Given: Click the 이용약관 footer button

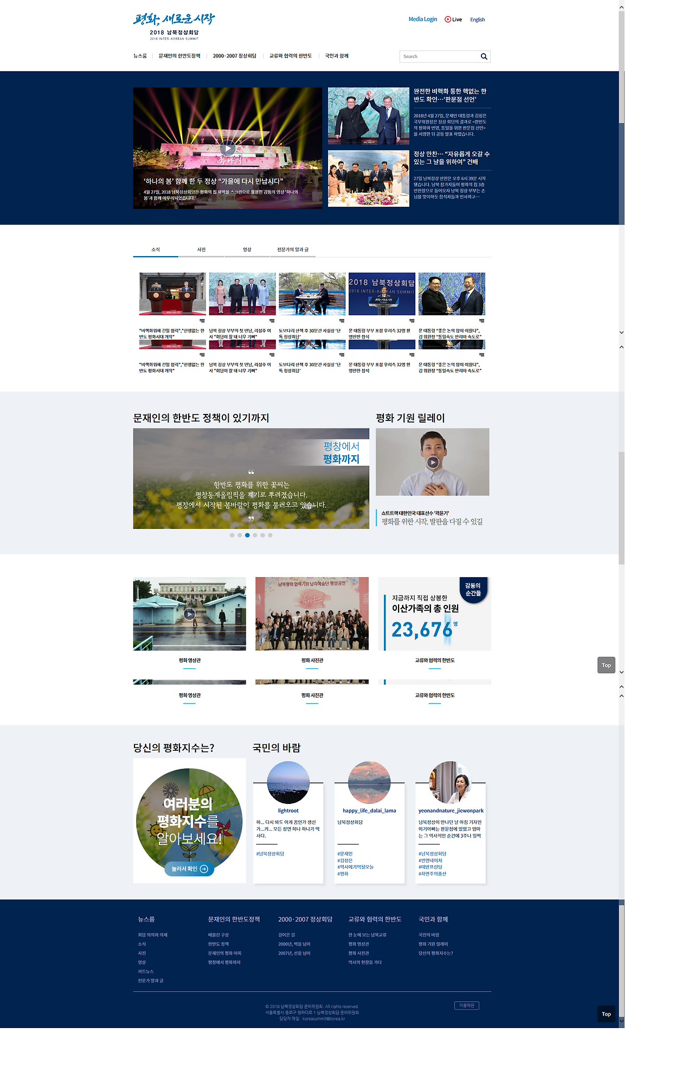Looking at the screenshot, I should point(467,1006).
